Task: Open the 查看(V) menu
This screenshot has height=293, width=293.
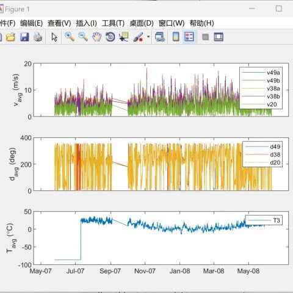Action: (x=59, y=23)
